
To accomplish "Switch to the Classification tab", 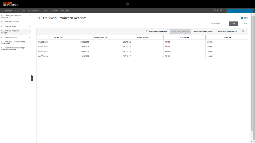I will coord(7,11).
